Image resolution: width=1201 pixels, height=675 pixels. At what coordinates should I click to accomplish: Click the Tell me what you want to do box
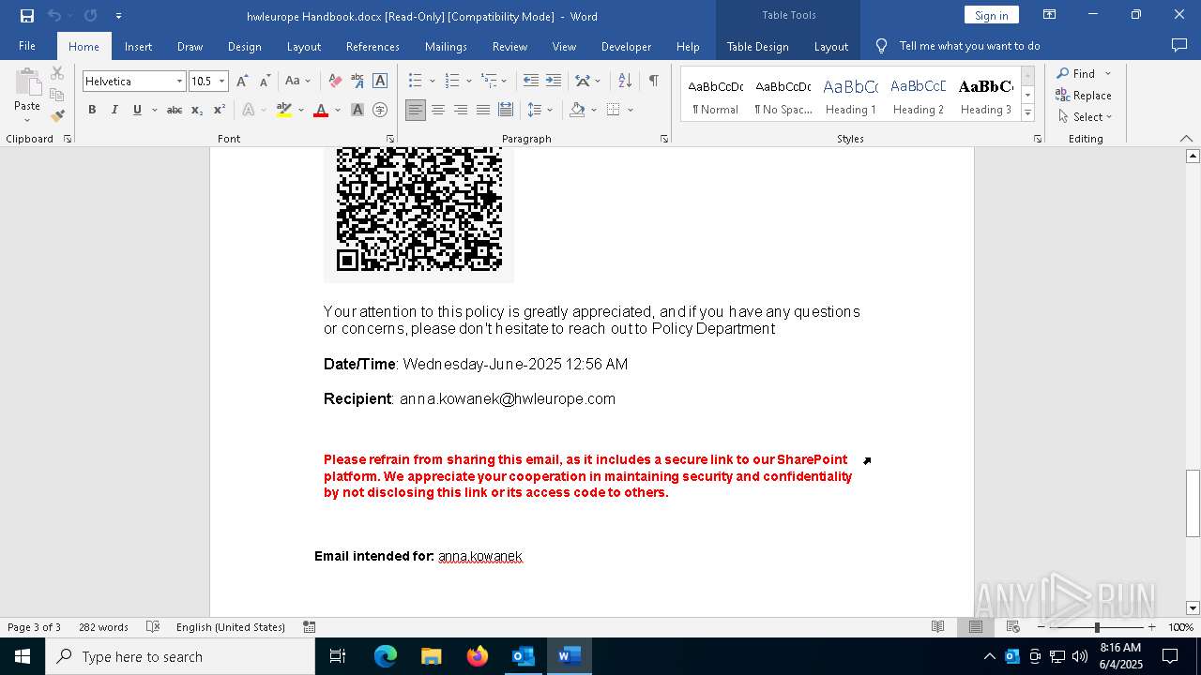click(x=969, y=46)
